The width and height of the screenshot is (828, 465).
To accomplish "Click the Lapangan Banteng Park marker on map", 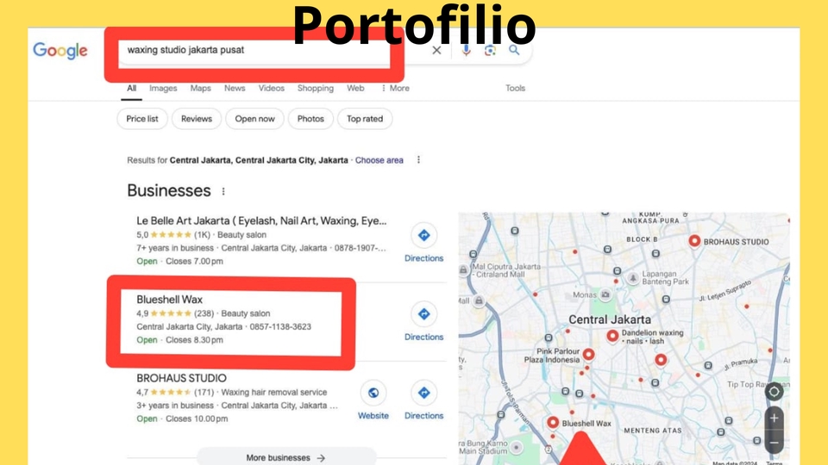I will point(632,278).
